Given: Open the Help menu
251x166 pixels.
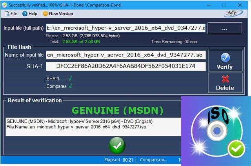Looking at the screenshot, I should tap(30, 14).
